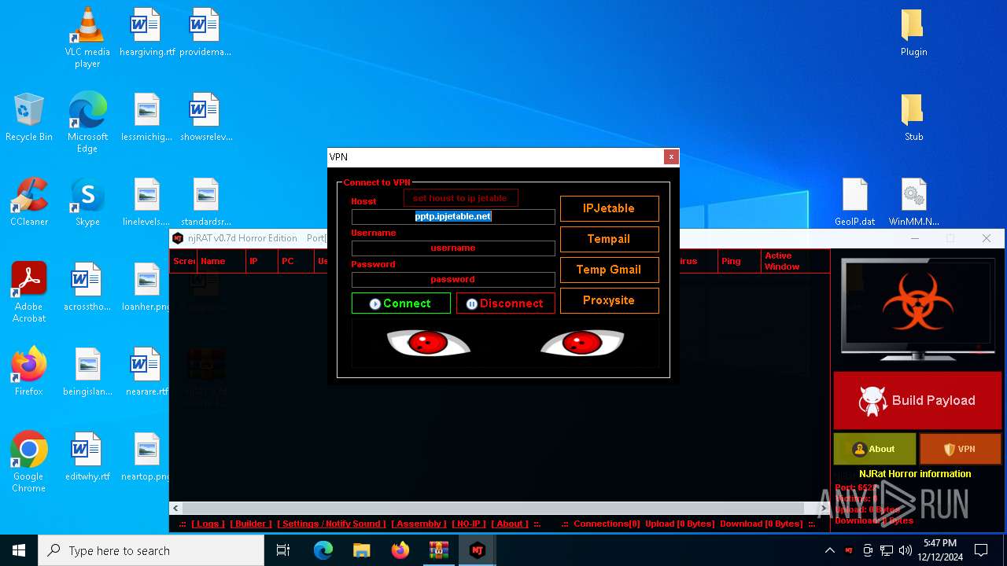The image size is (1007, 566).
Task: Close the VPN dialog
Action: coord(671,157)
